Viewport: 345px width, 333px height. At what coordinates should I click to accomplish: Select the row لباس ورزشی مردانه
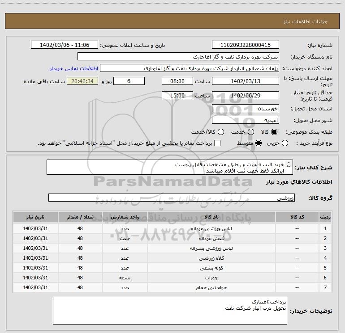coord(172,228)
